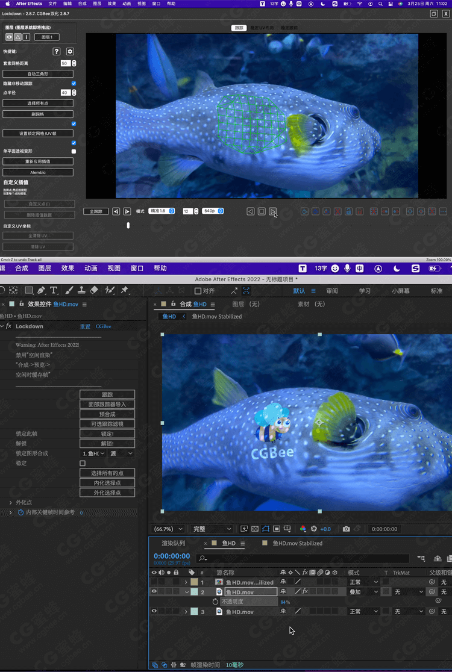Image resolution: width=452 pixels, height=672 pixels.
Task: Select the Rectangle shape tool
Action: pyautogui.click(x=29, y=291)
